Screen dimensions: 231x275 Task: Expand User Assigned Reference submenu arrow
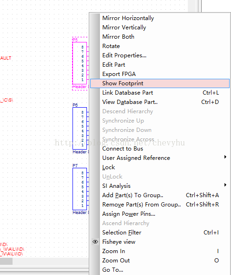point(225,157)
